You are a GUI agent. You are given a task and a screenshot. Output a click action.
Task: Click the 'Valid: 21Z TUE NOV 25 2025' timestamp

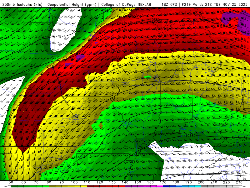[220, 4]
